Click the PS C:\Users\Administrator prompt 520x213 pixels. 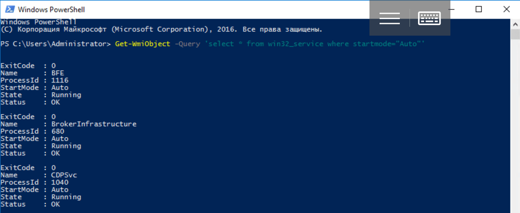coord(55,44)
